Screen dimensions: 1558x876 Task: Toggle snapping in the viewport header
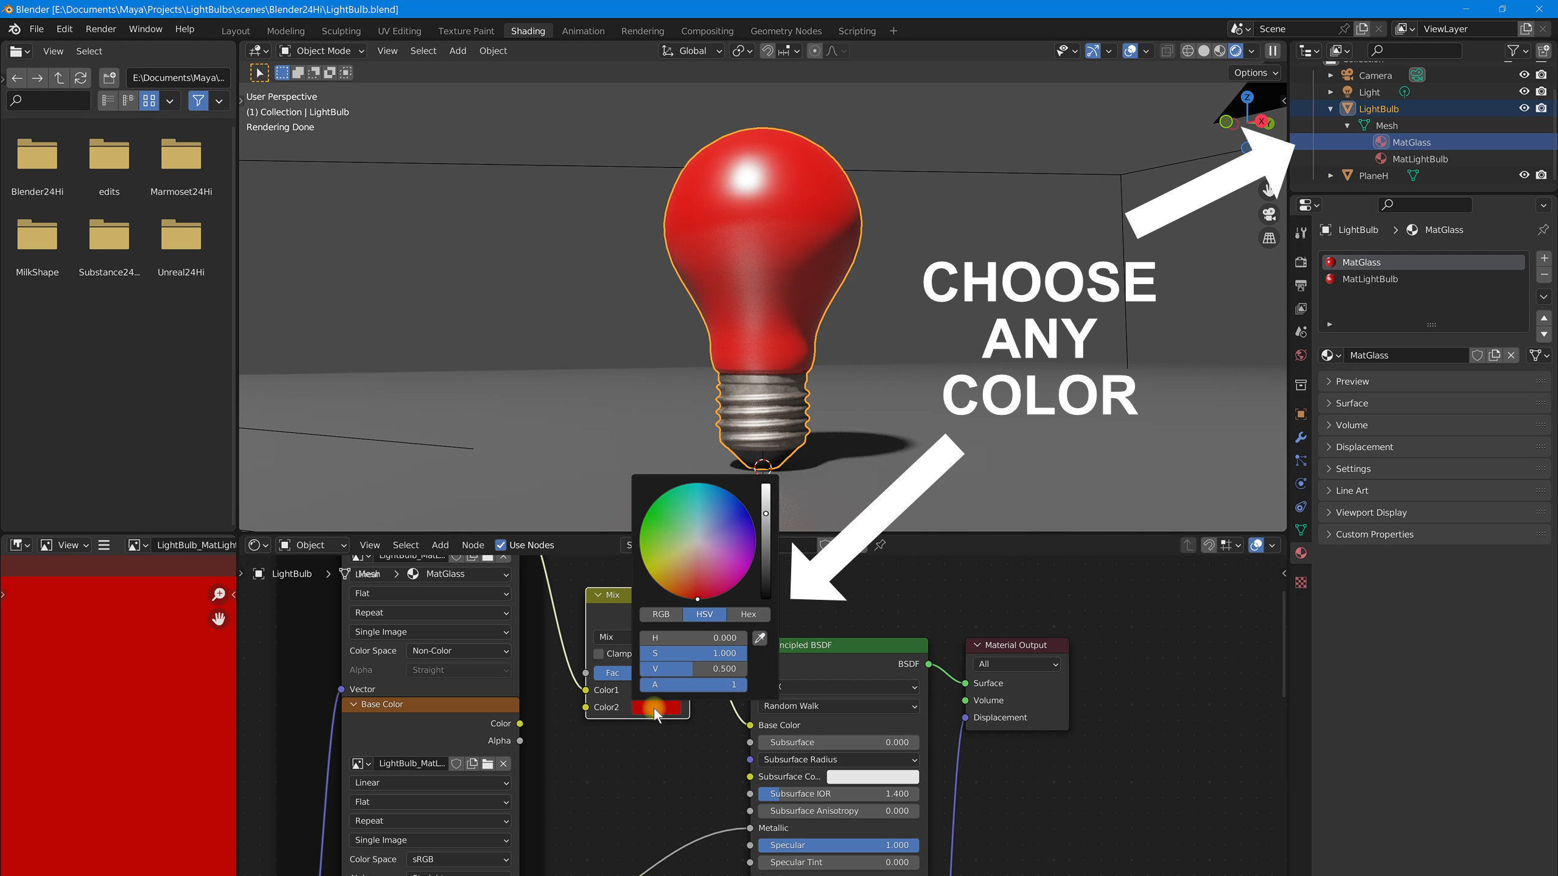pyautogui.click(x=767, y=51)
